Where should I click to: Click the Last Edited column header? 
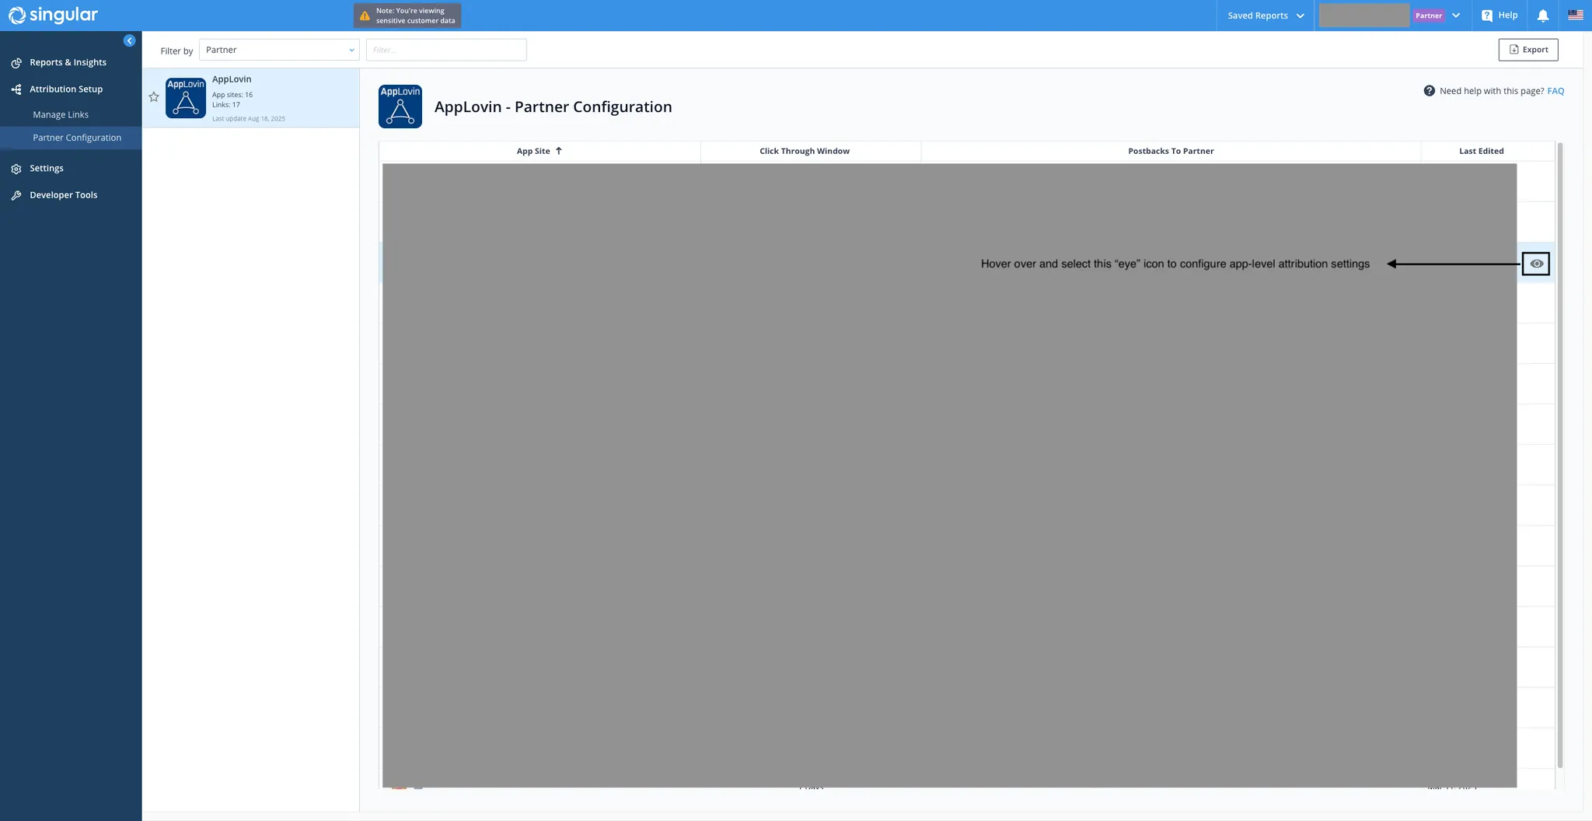click(x=1481, y=151)
